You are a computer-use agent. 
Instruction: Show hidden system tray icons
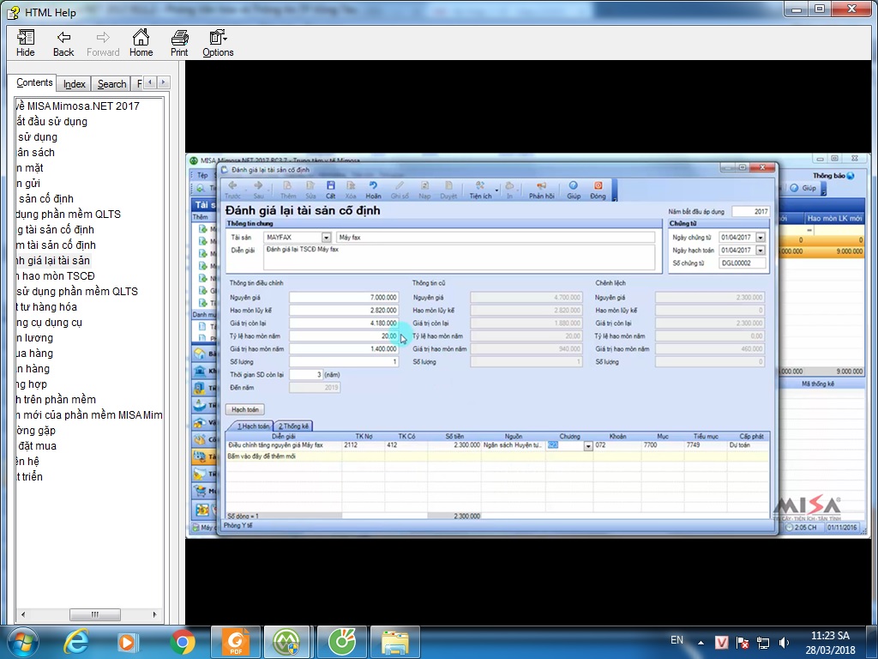[701, 643]
